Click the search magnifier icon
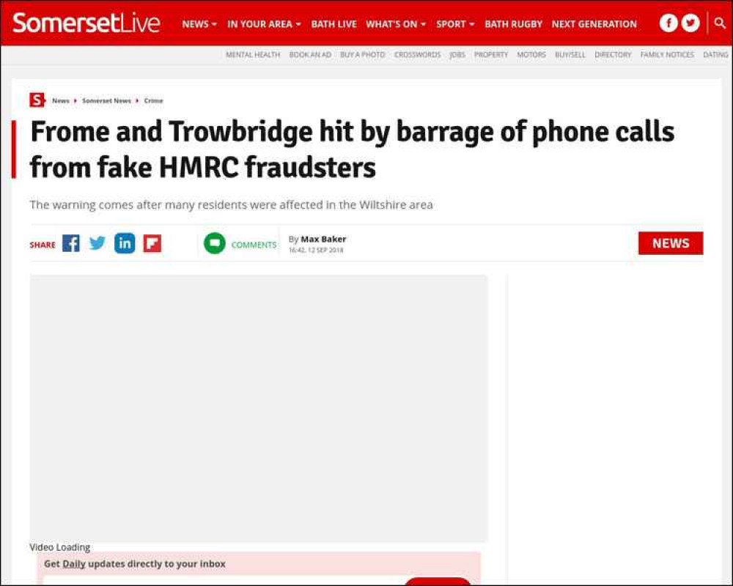 pyautogui.click(x=720, y=23)
